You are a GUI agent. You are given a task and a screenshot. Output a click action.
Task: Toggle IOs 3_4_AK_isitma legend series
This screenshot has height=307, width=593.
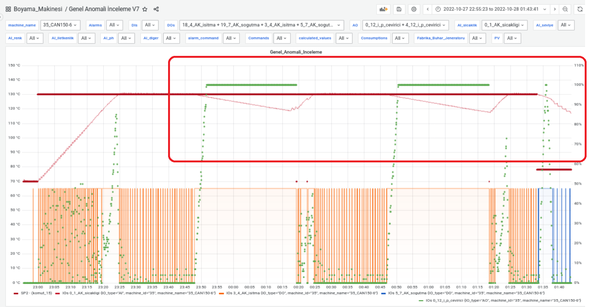tap(302, 293)
